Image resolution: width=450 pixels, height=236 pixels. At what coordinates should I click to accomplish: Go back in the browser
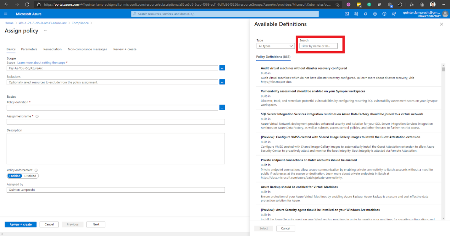pyautogui.click(x=6, y=4)
